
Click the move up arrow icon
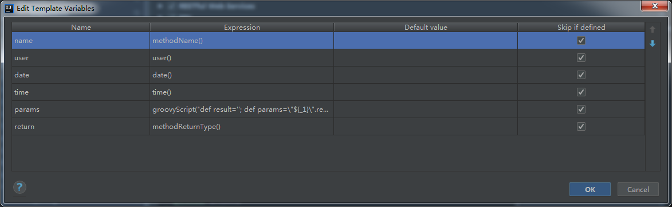pos(653,30)
